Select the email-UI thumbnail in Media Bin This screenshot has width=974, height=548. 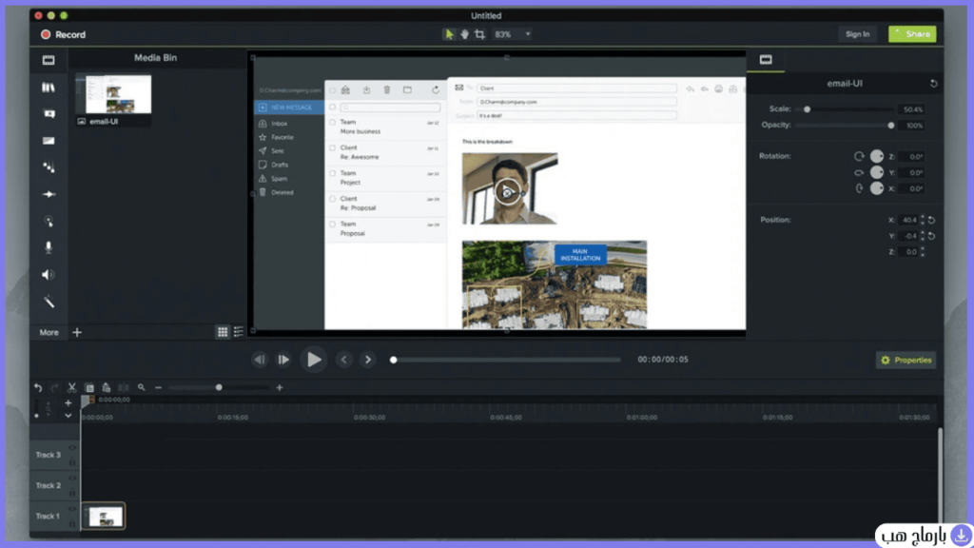[x=114, y=94]
